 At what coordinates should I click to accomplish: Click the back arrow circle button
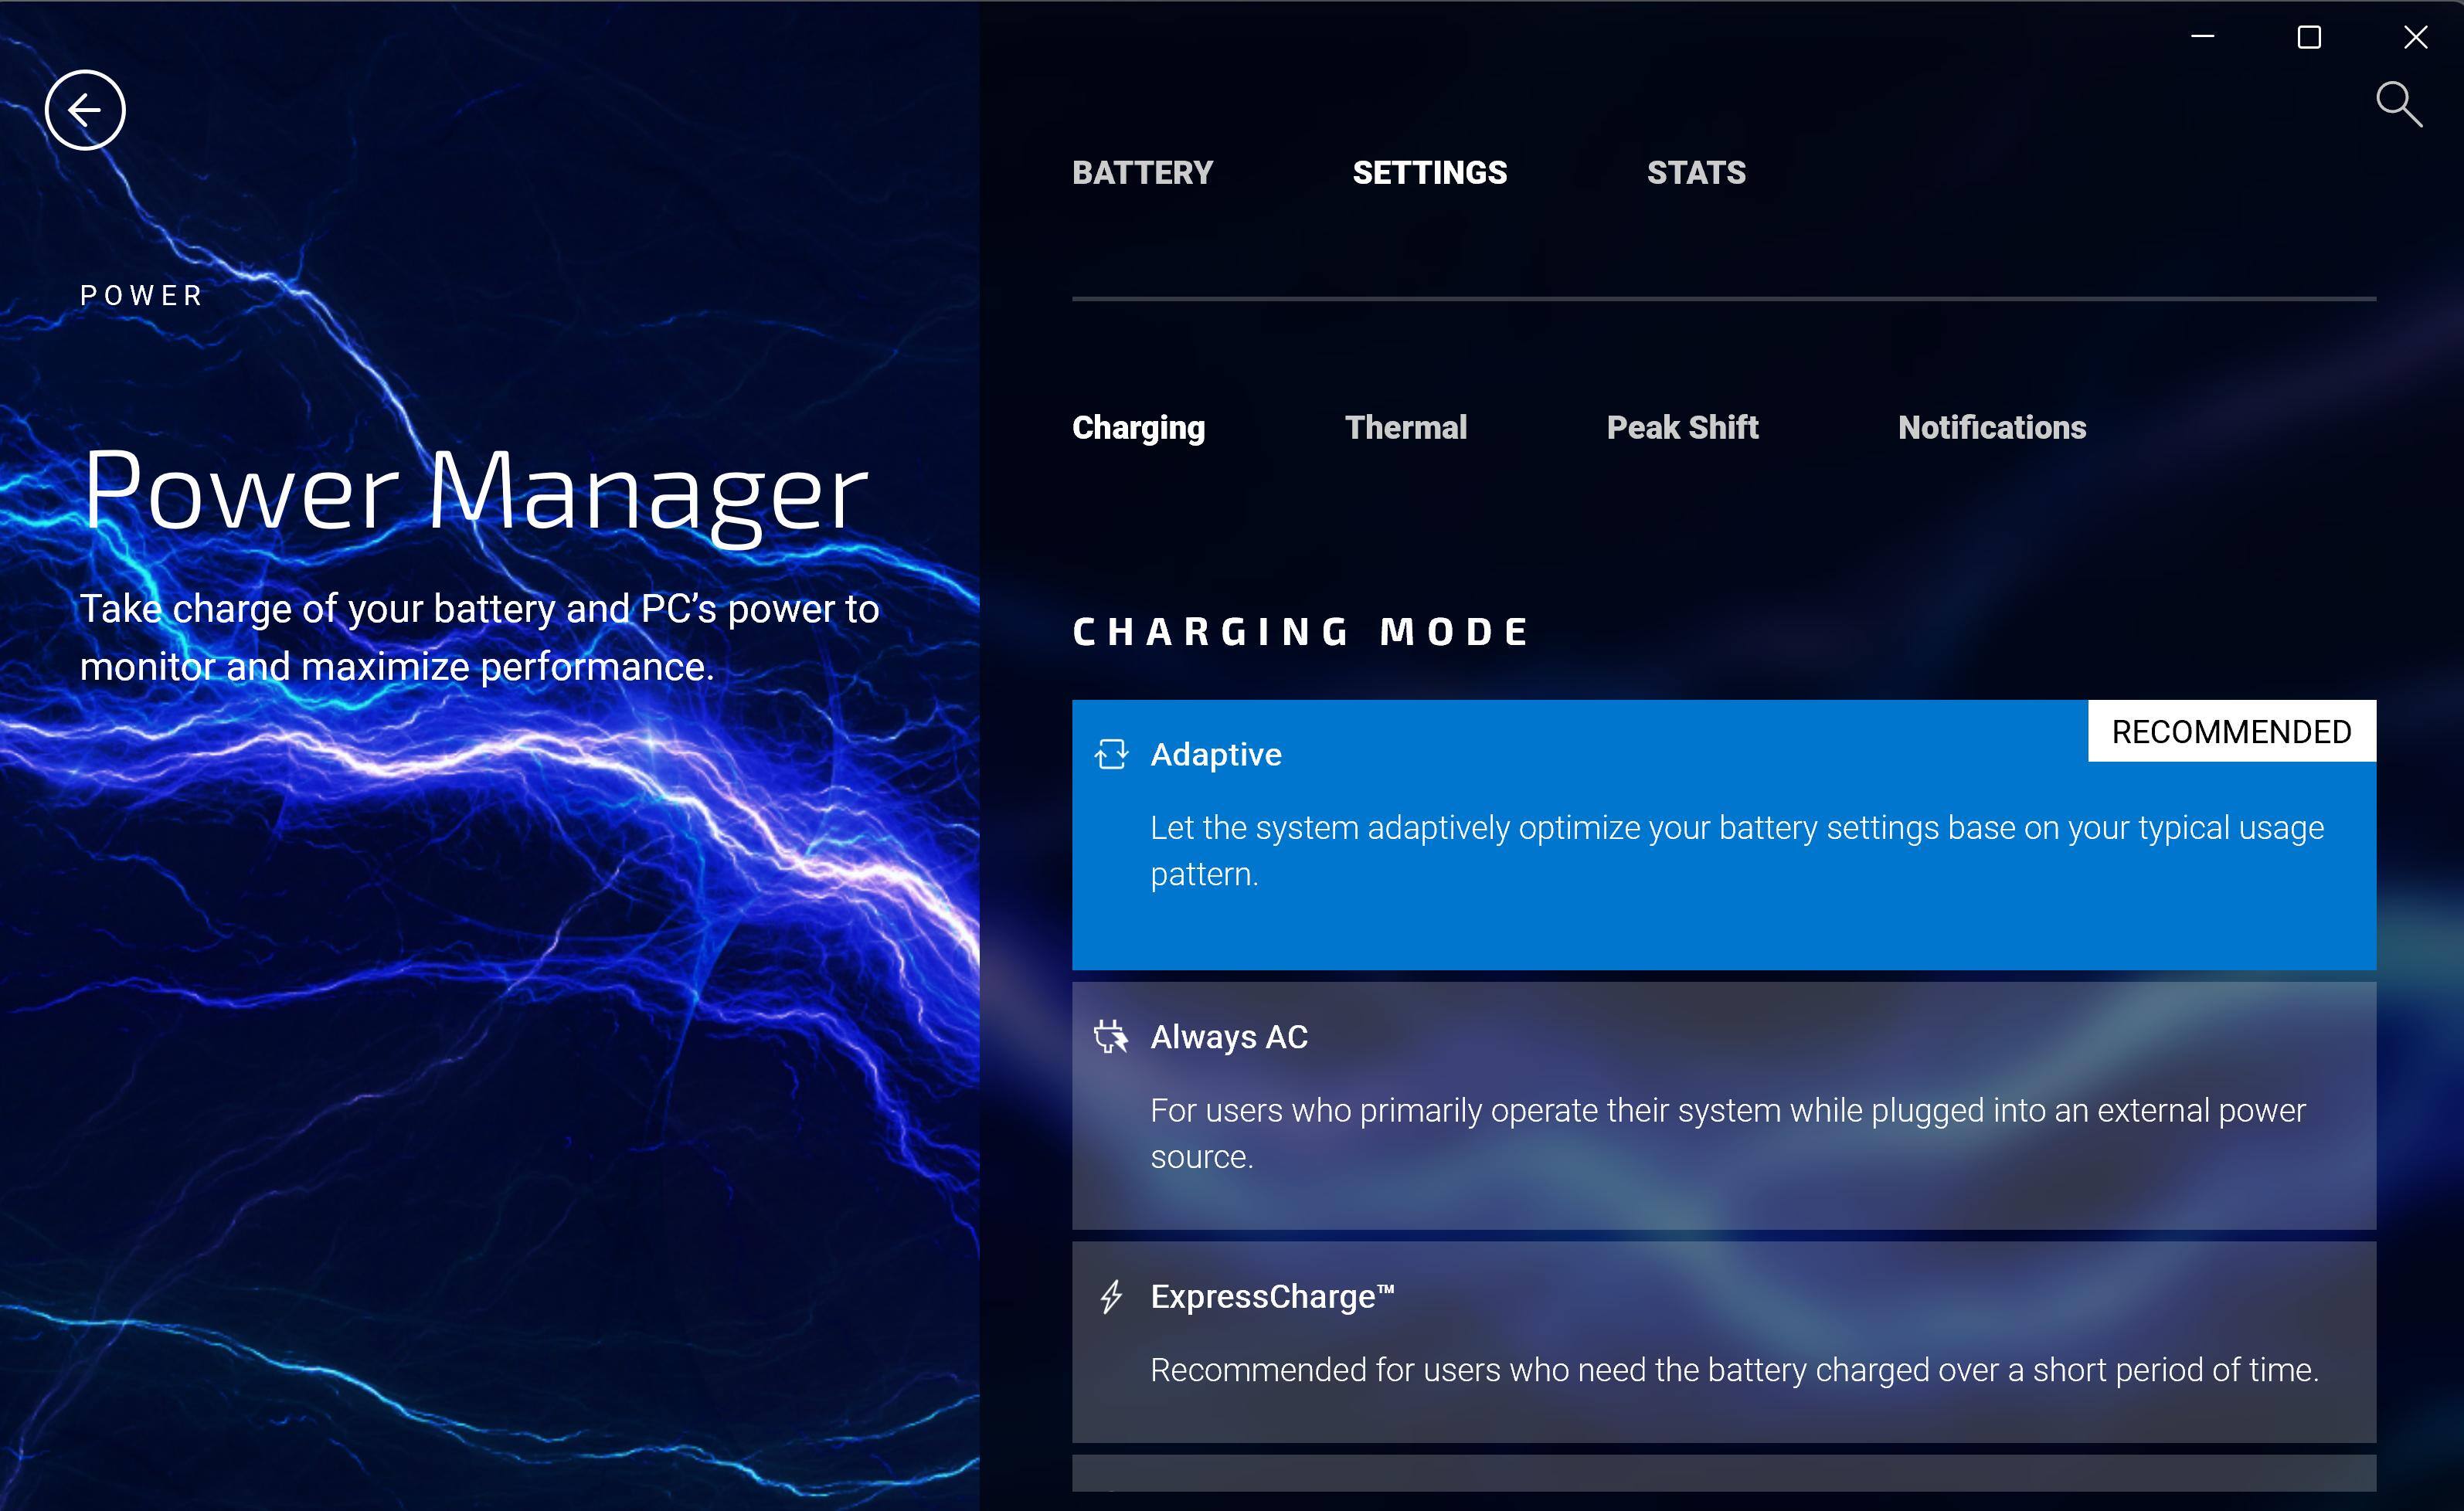[x=85, y=110]
